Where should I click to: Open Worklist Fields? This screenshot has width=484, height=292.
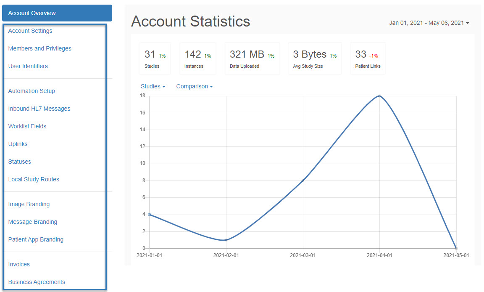[x=27, y=126]
